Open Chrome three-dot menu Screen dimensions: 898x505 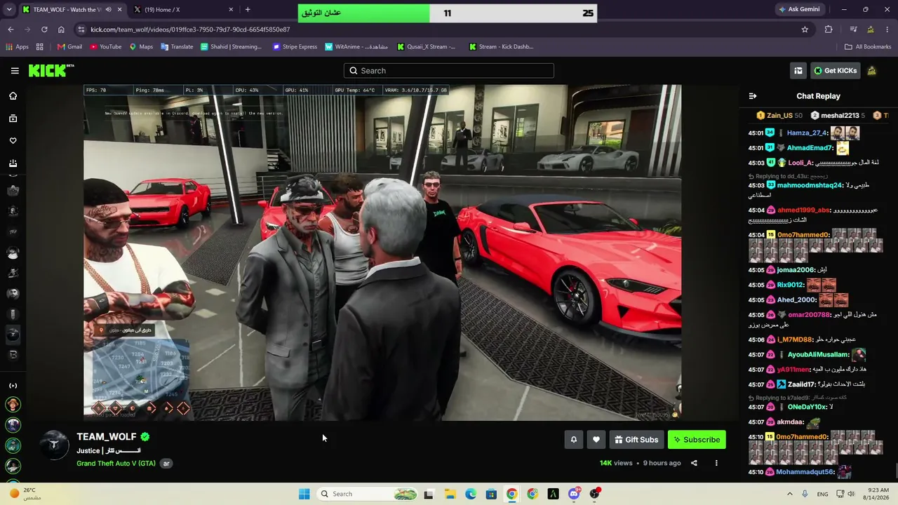coord(887,29)
